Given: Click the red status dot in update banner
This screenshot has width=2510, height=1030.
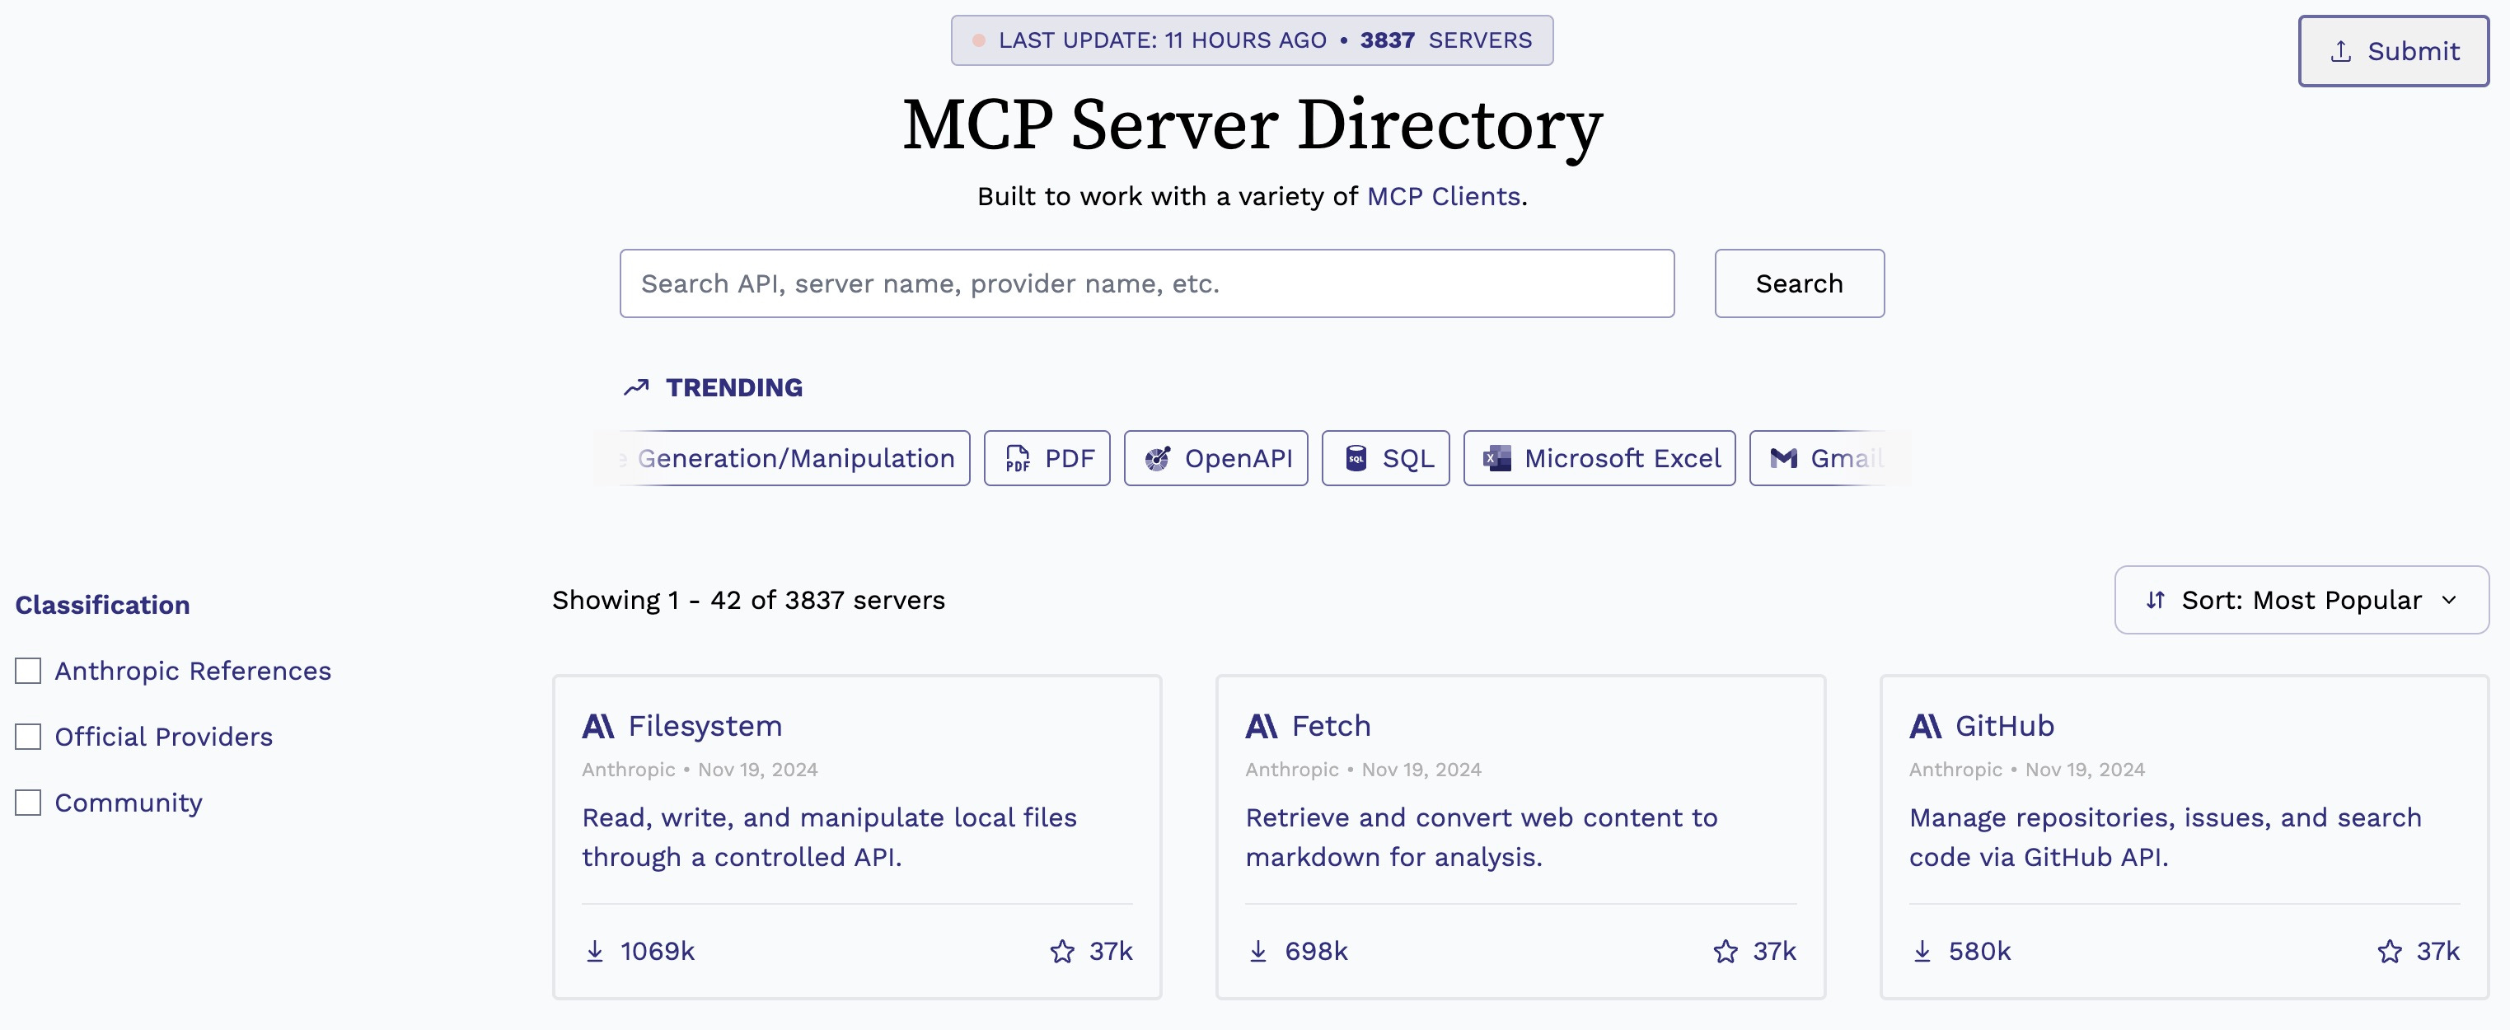Looking at the screenshot, I should [x=978, y=40].
